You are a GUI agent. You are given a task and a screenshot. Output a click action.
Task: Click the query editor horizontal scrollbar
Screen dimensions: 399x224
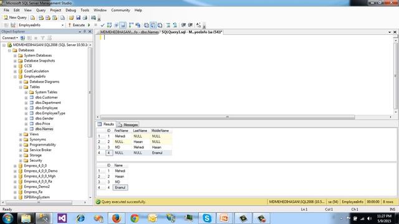(x=227, y=117)
